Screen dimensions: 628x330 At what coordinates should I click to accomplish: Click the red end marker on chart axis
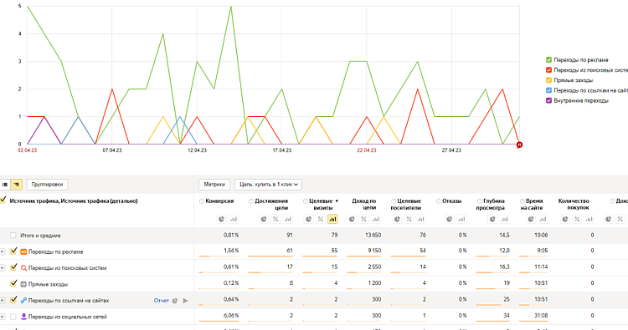tap(519, 145)
